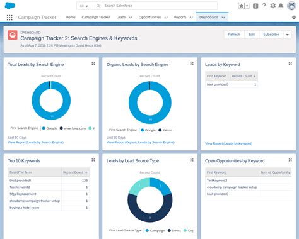Click the Campaign Tracker app name
Image resolution: width=299 pixels, height=239 pixels.
37,18
